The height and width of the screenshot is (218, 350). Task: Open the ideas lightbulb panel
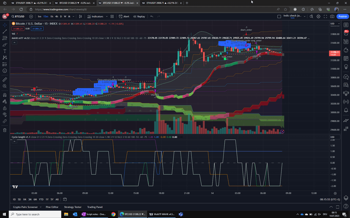(346, 66)
